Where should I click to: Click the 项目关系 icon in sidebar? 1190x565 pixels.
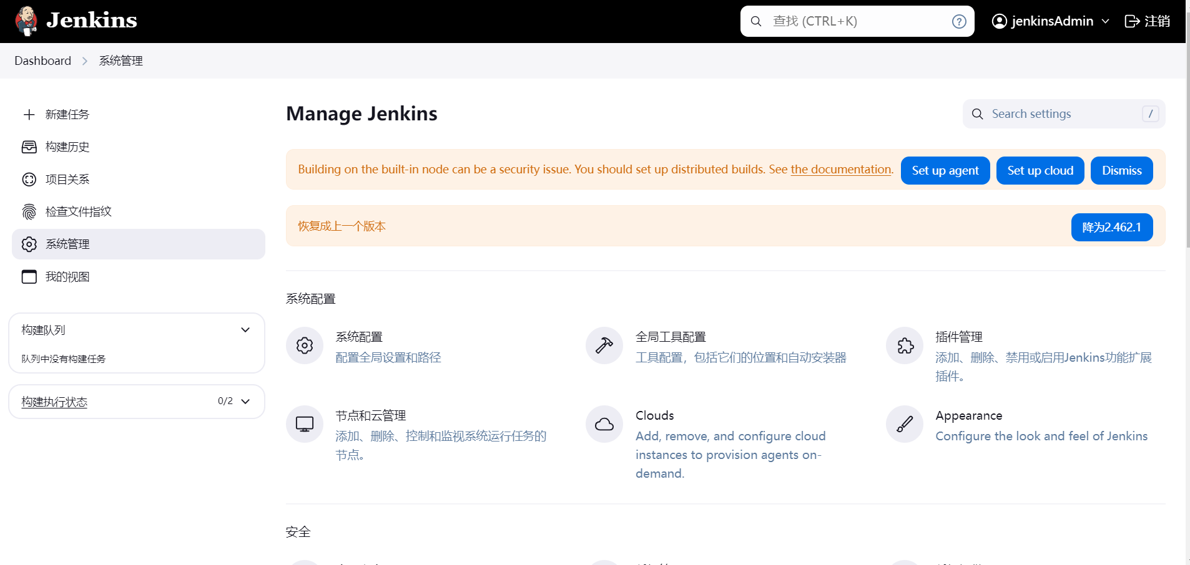pyautogui.click(x=29, y=179)
